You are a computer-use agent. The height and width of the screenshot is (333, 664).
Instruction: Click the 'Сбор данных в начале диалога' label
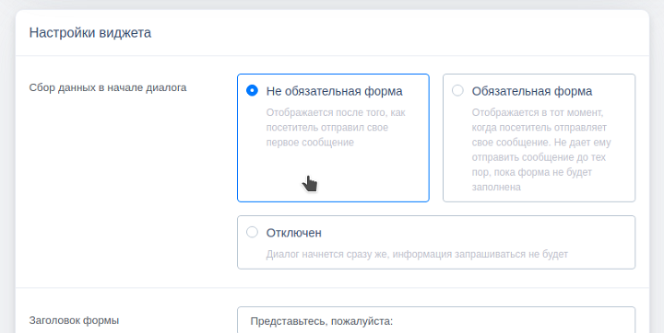point(108,88)
